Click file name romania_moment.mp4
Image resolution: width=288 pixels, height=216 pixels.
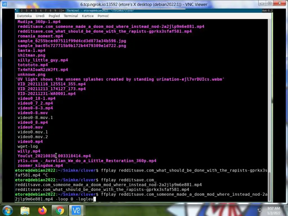tap(40, 36)
